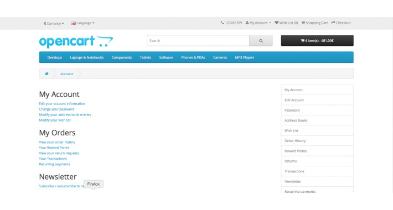Open Edit your account information link

point(62,104)
